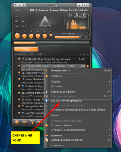121x152 pixels.
Task: Click the file locations folder icon button
Action: (17, 21)
